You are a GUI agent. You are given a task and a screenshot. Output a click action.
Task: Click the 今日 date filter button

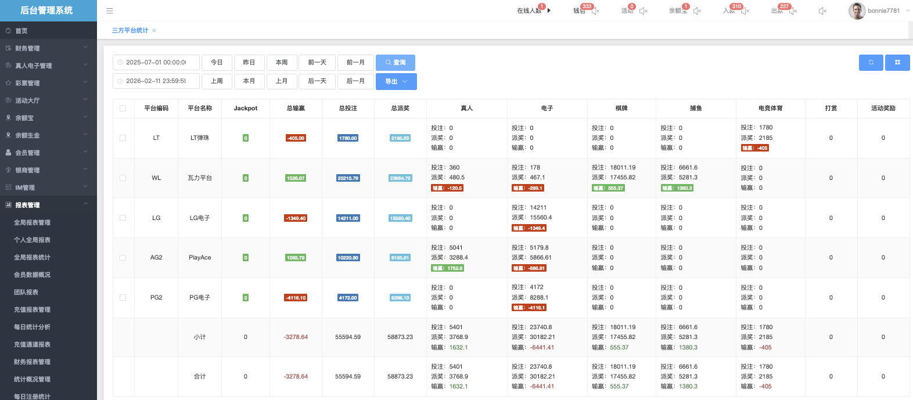tap(217, 63)
